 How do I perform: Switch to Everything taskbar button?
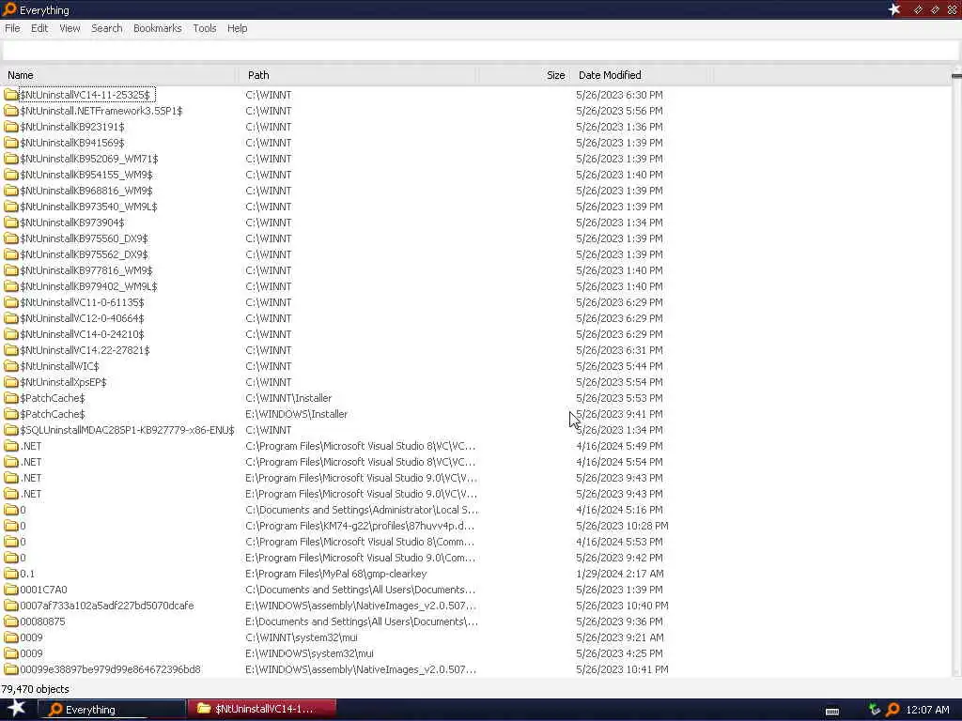click(x=112, y=710)
